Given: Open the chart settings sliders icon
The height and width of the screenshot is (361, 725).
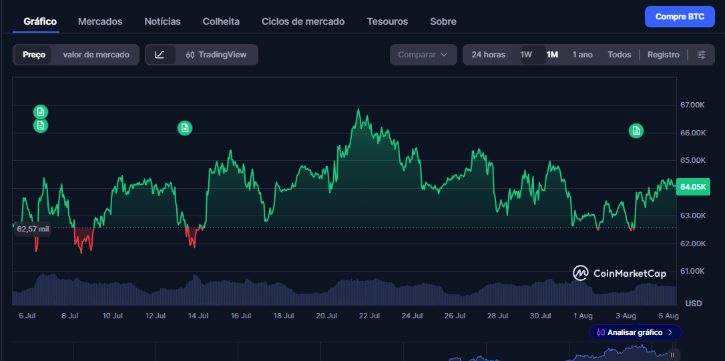Looking at the screenshot, I should point(702,55).
